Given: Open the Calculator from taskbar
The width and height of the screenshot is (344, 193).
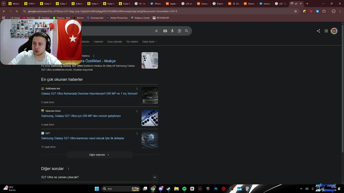Looking at the screenshot, I should coord(248,189).
